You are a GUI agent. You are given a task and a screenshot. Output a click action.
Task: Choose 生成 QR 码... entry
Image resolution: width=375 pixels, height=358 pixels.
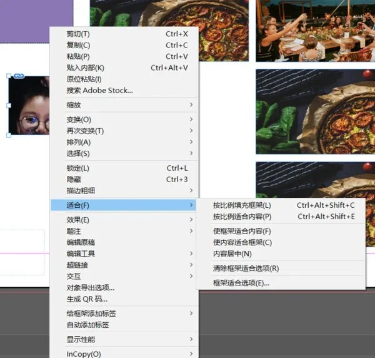pyautogui.click(x=124, y=299)
